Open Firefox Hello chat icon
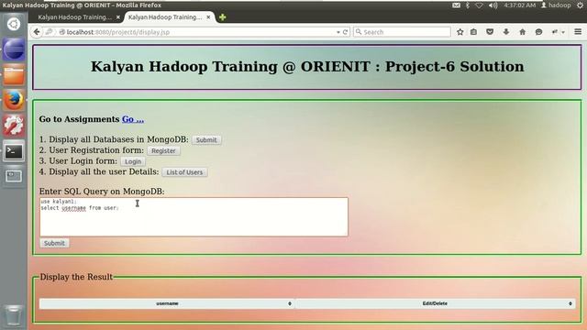 point(538,32)
